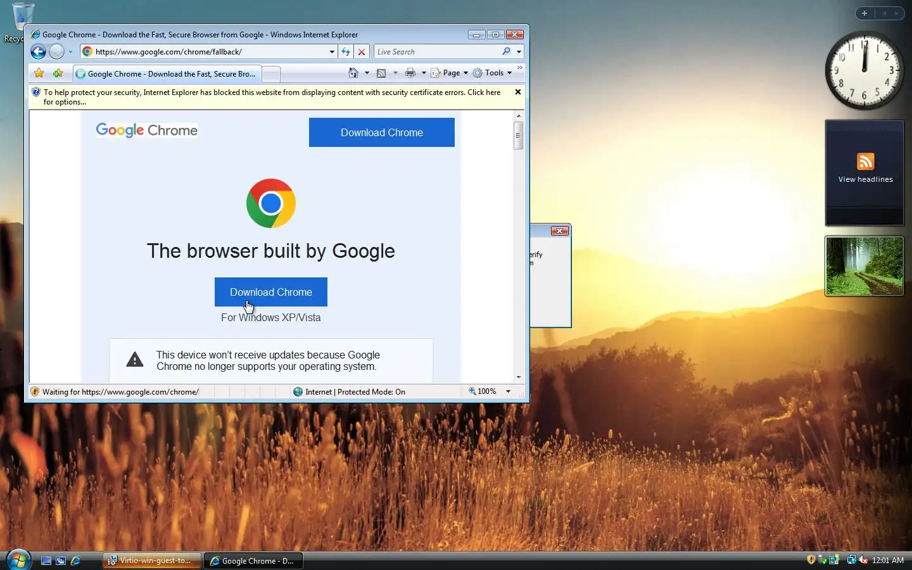The height and width of the screenshot is (570, 912).
Task: Click the Google Chrome logo on the page
Action: coord(147,130)
